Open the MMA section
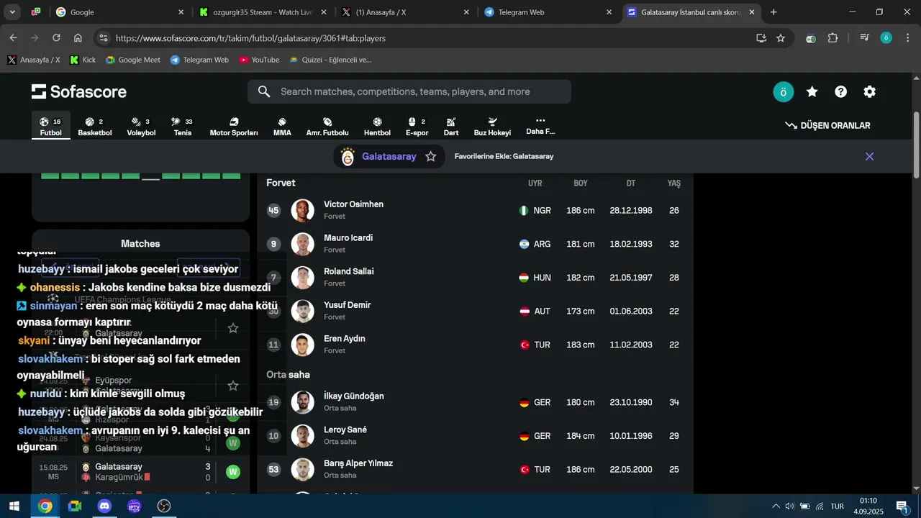Viewport: 921px width, 518px height. click(x=282, y=127)
